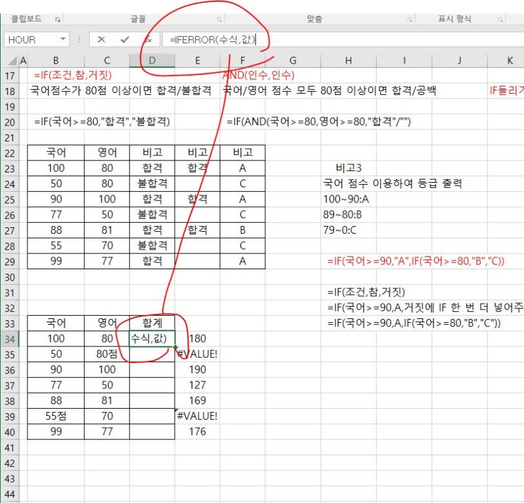
Task: Select cell containing 55점
Action: pyautogui.click(x=55, y=416)
